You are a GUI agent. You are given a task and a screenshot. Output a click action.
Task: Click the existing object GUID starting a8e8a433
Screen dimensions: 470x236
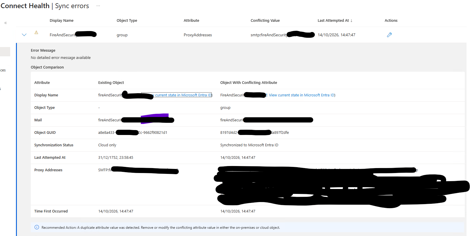133,133
